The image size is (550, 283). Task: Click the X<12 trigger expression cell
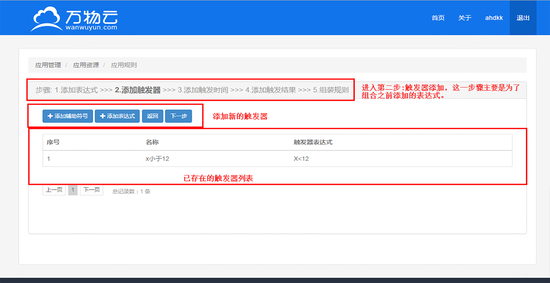click(301, 159)
